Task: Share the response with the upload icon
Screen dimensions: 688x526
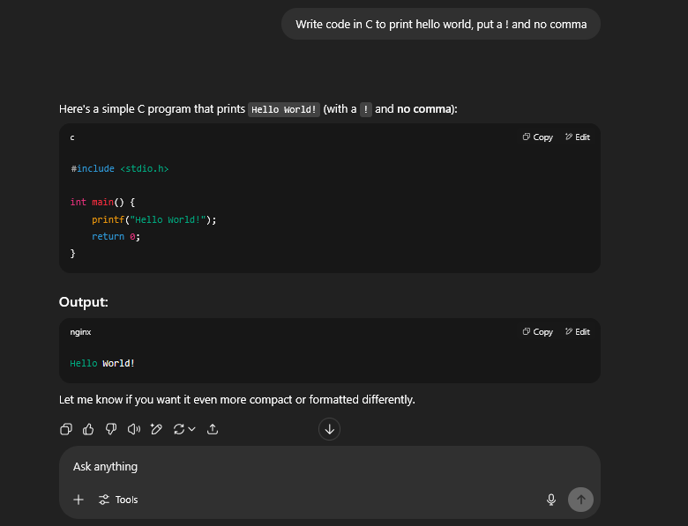Action: [x=213, y=429]
